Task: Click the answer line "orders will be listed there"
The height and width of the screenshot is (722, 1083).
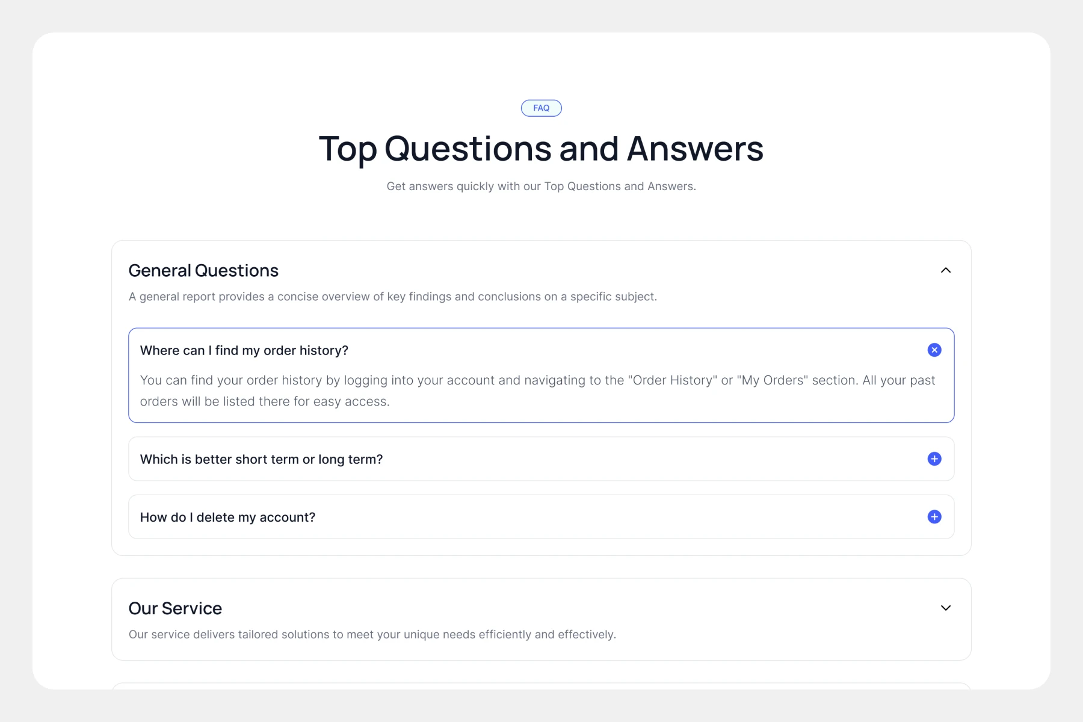Action: pyautogui.click(x=265, y=401)
